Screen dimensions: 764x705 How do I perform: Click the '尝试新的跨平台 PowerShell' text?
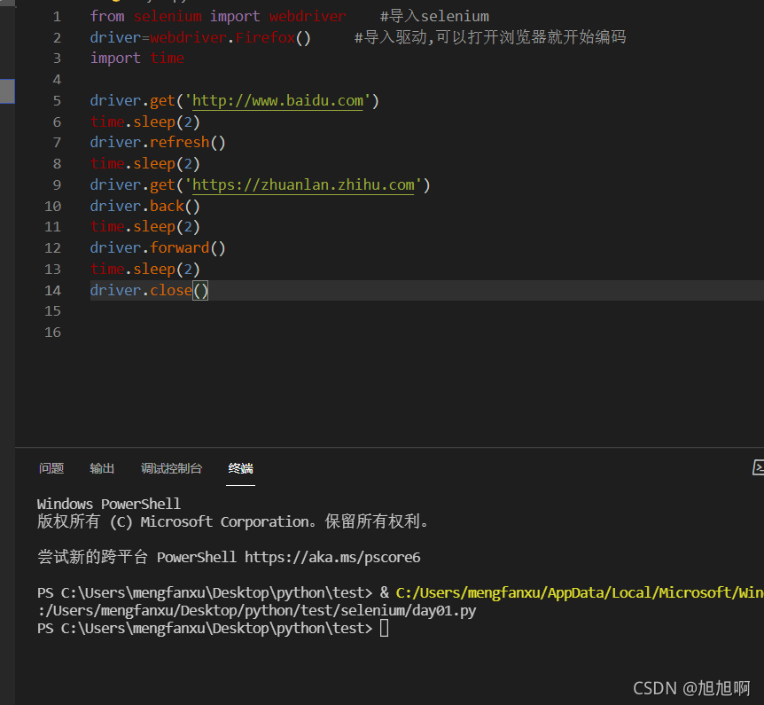click(136, 557)
